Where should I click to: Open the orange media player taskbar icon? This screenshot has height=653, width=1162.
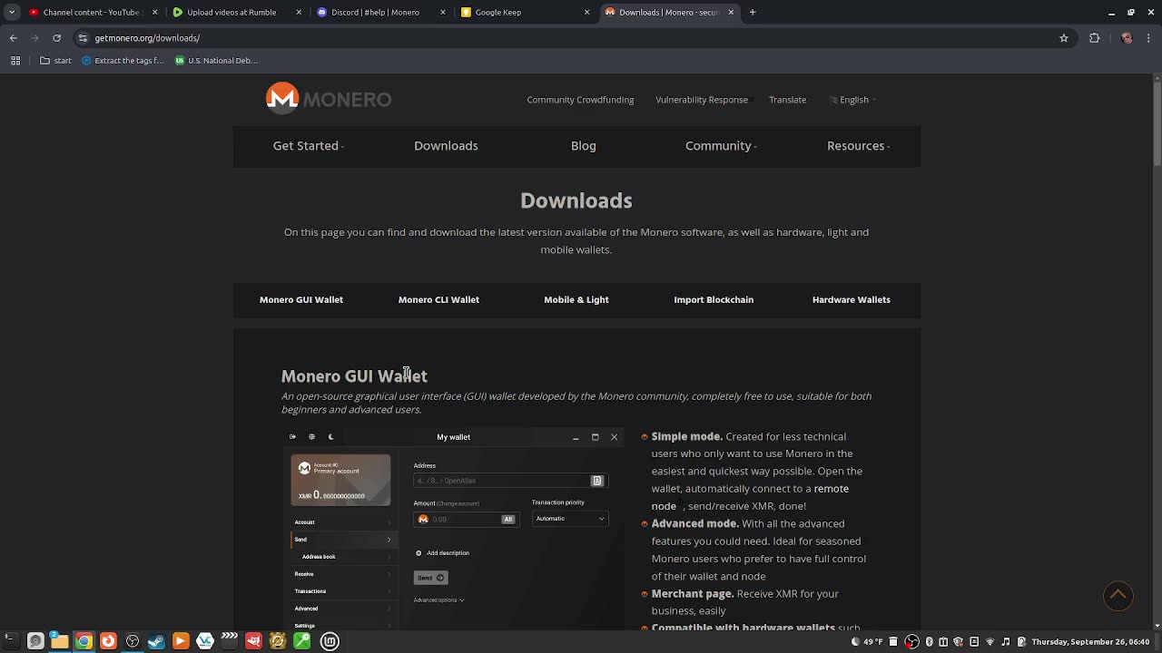pyautogui.click(x=180, y=641)
